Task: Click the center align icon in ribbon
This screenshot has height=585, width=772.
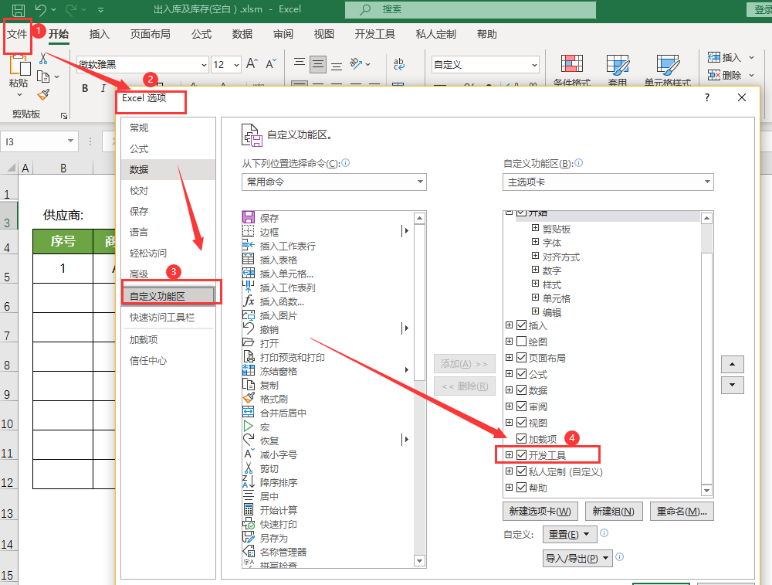Action: (x=318, y=64)
